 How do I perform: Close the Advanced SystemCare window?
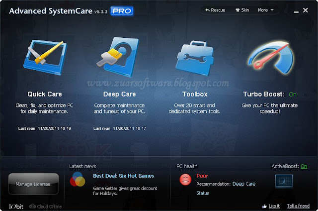pyautogui.click(x=306, y=10)
